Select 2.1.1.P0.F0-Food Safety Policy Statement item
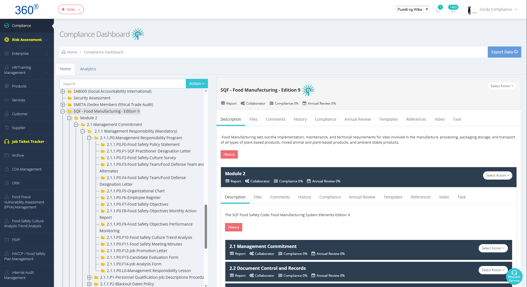 [143, 144]
